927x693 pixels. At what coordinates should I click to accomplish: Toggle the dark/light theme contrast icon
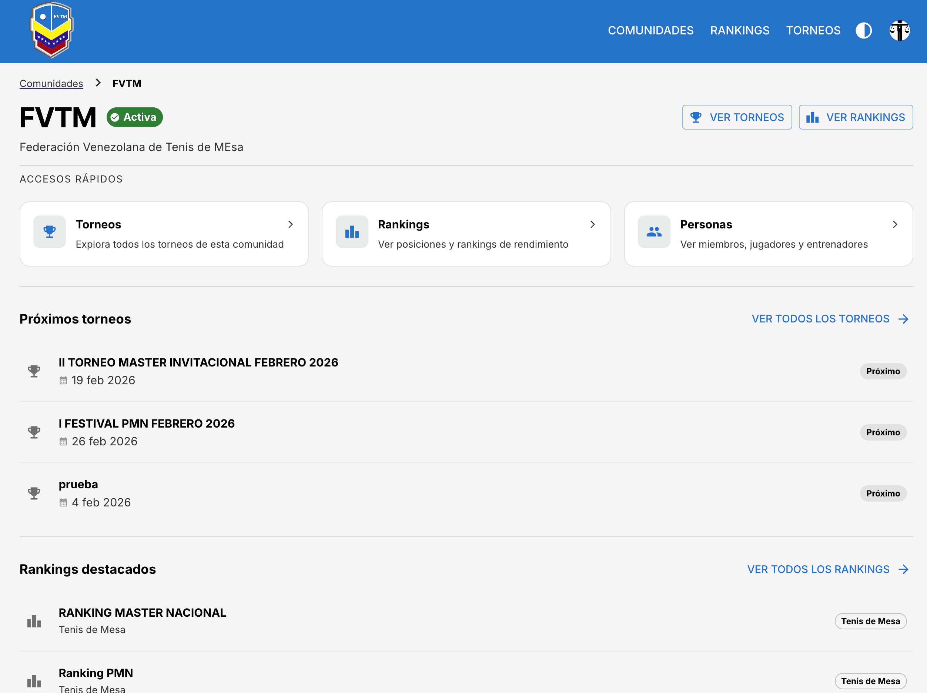[863, 31]
